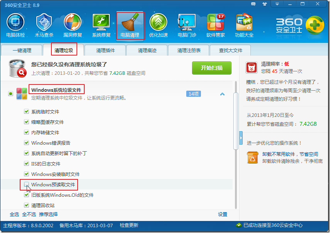Click 检查更新 check update link
The height and width of the screenshot is (233, 330).
[129, 225]
